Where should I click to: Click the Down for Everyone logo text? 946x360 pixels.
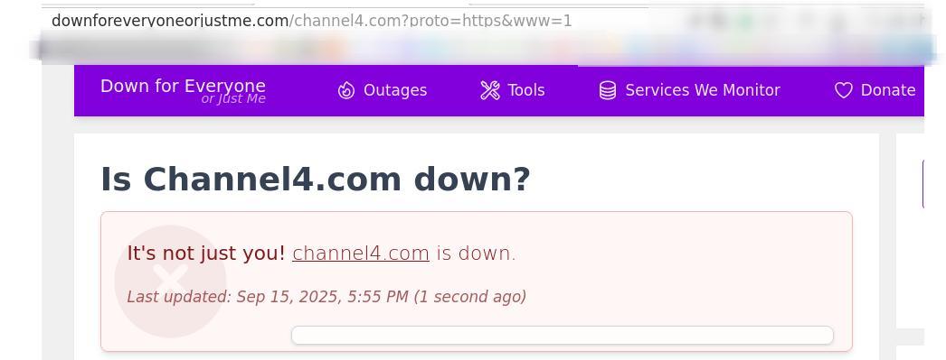tap(183, 86)
